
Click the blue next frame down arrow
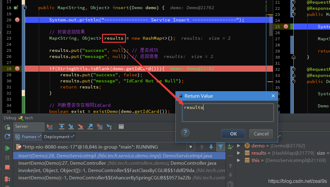[x=211, y=147]
